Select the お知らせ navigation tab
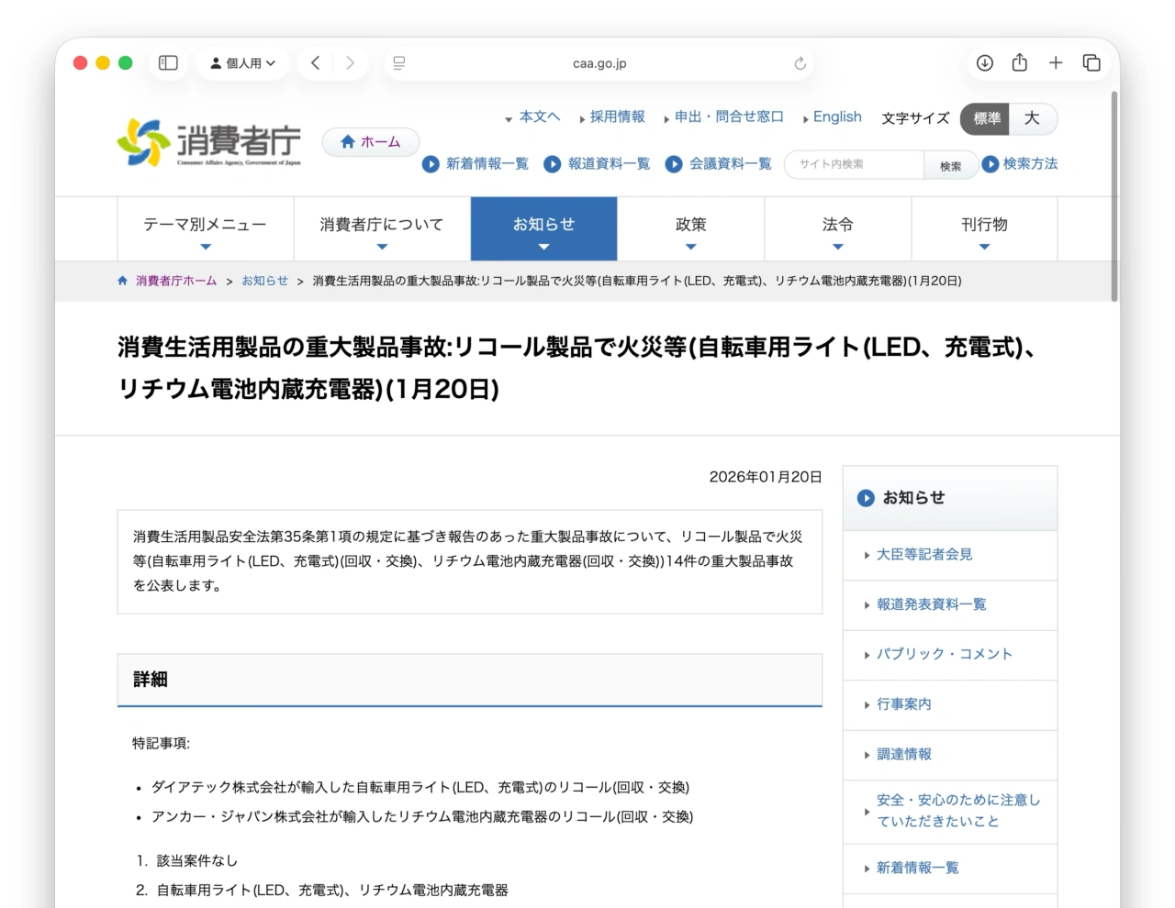Viewport: 1175px width, 908px height. point(543,228)
